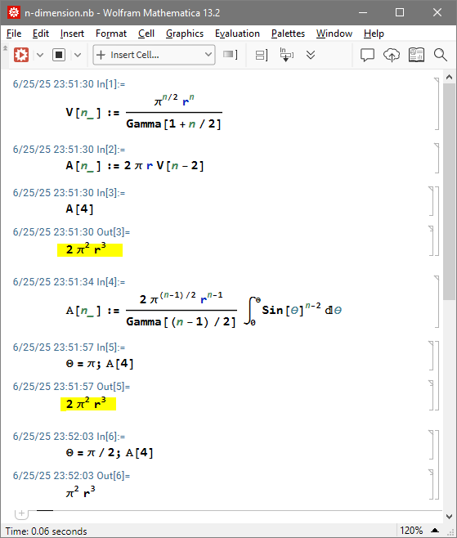
Task: Open the File menu
Action: click(14, 34)
